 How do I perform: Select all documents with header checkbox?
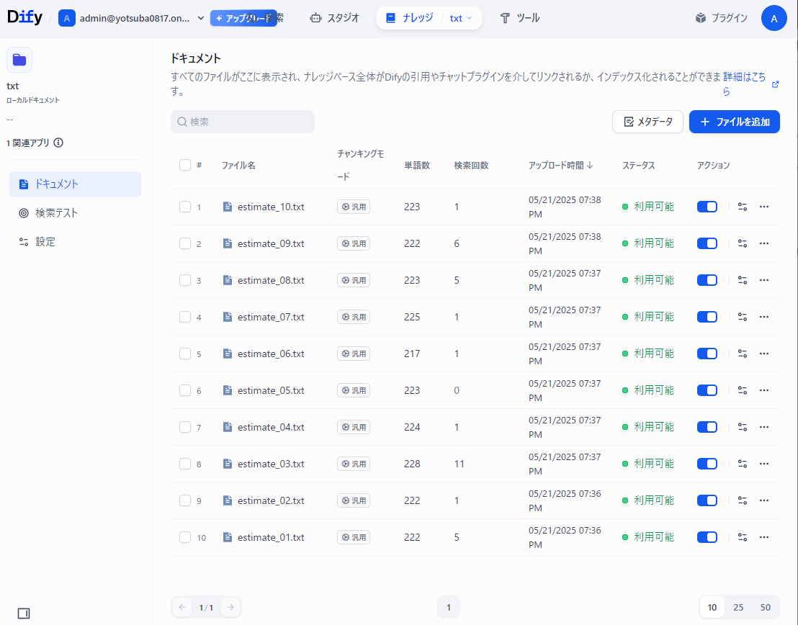tap(185, 165)
